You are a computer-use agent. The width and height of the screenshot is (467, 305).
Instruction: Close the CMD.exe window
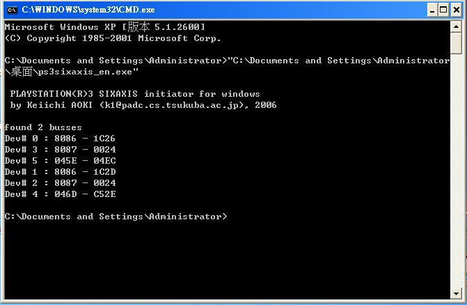(455, 10)
